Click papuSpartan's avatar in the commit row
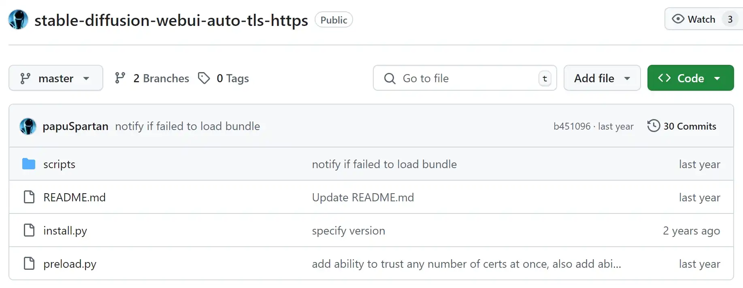Image resolution: width=743 pixels, height=288 pixels. (x=28, y=126)
